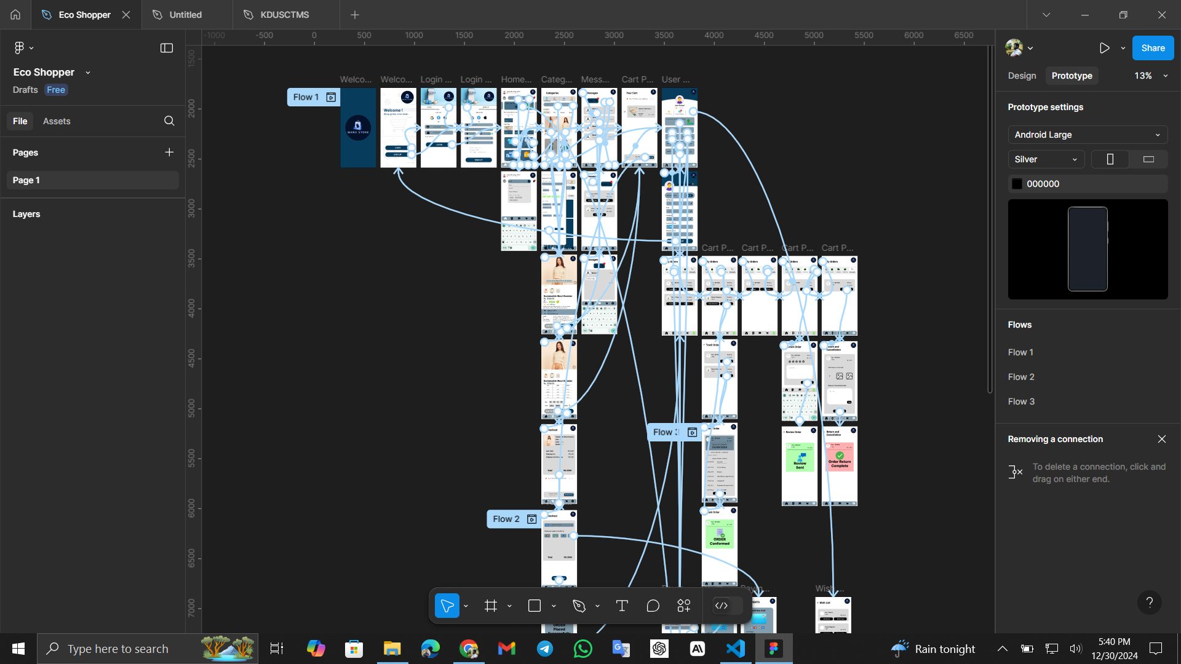
Task: Set device orientation to portrait
Action: coord(1110,159)
